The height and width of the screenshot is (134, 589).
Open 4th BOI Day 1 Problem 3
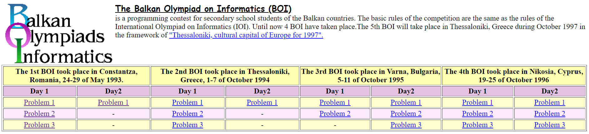[x=477, y=125]
